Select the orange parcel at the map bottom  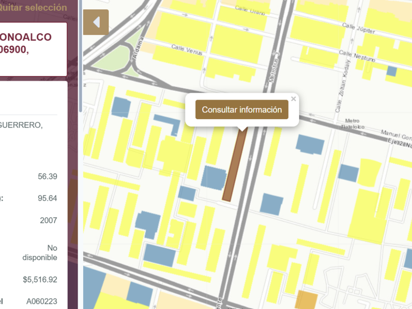[306, 299]
